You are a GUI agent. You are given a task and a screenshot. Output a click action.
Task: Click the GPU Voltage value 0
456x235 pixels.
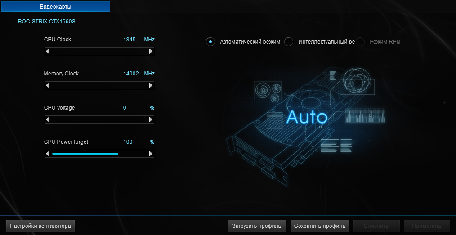pyautogui.click(x=125, y=108)
